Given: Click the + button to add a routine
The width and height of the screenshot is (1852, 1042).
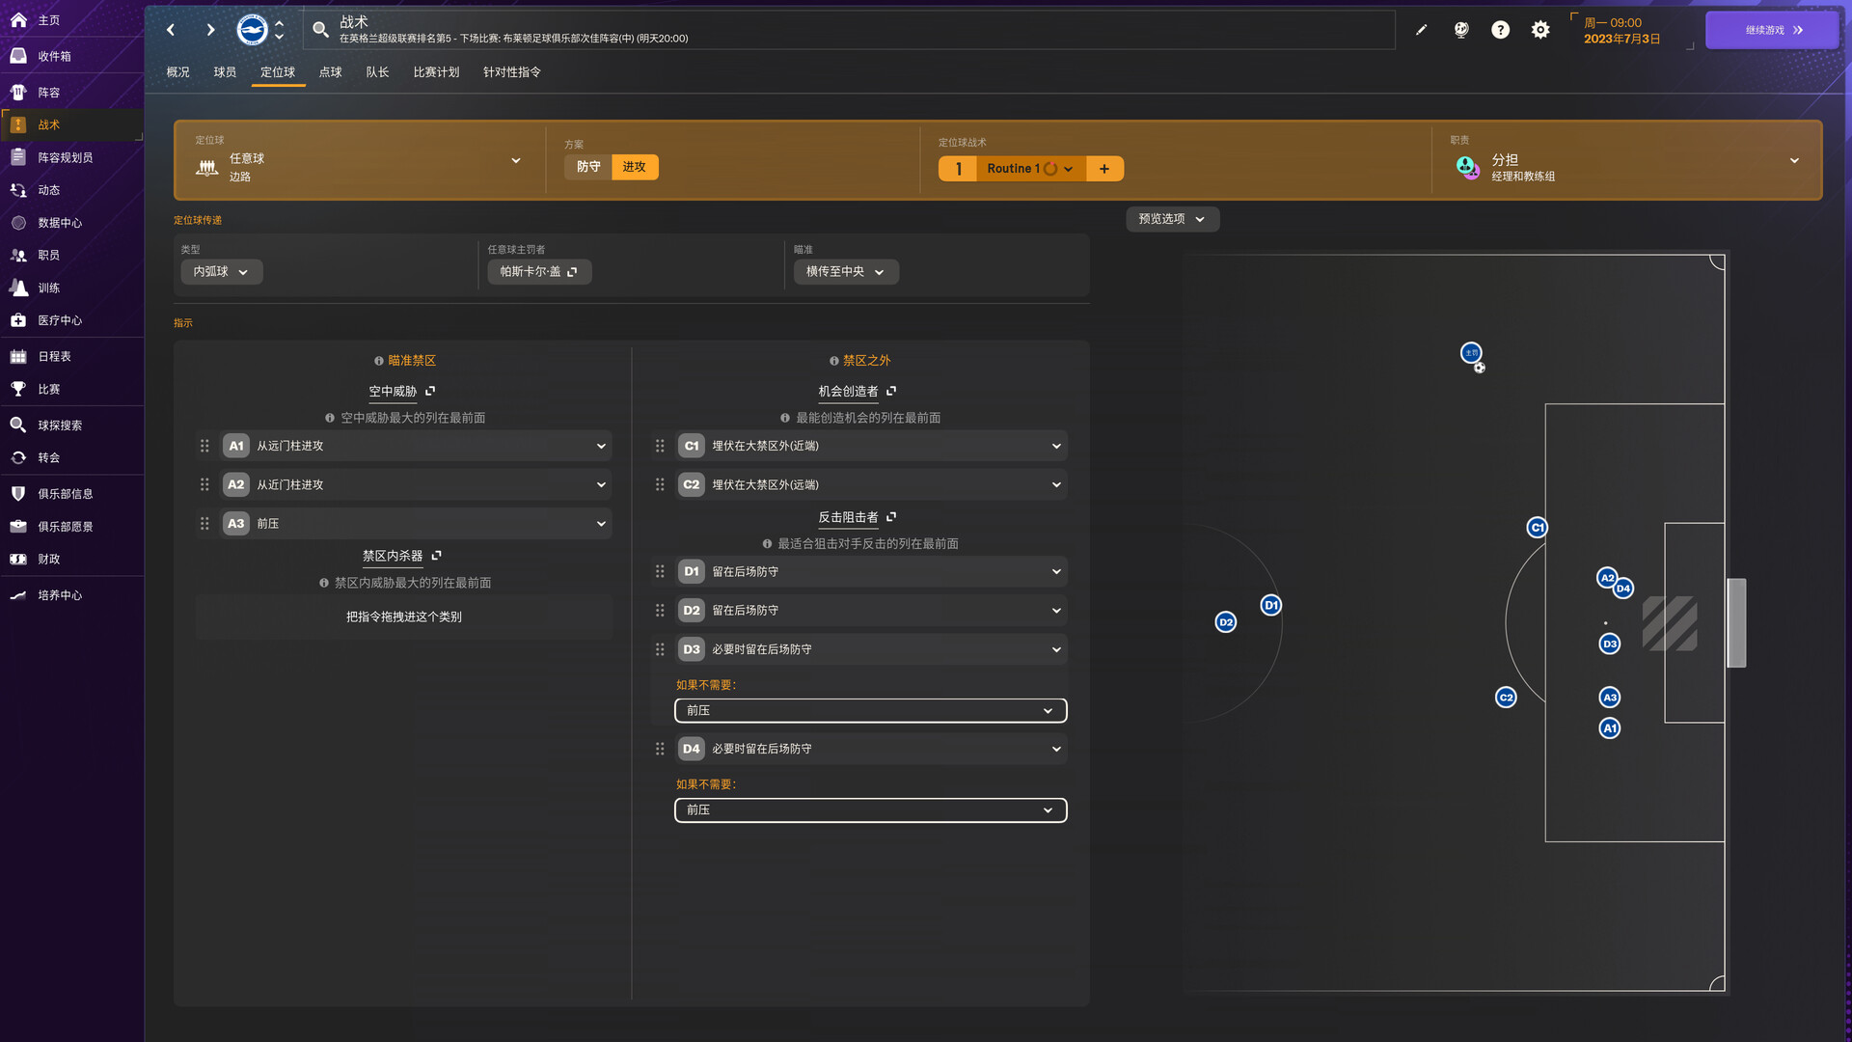Looking at the screenshot, I should point(1104,168).
